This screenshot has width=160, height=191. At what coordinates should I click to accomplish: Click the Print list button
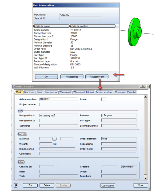63,185
